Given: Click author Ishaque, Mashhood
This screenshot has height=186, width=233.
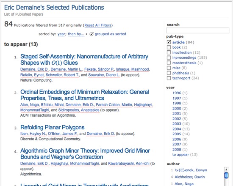Looking at the screenshot, I should [133, 69].
